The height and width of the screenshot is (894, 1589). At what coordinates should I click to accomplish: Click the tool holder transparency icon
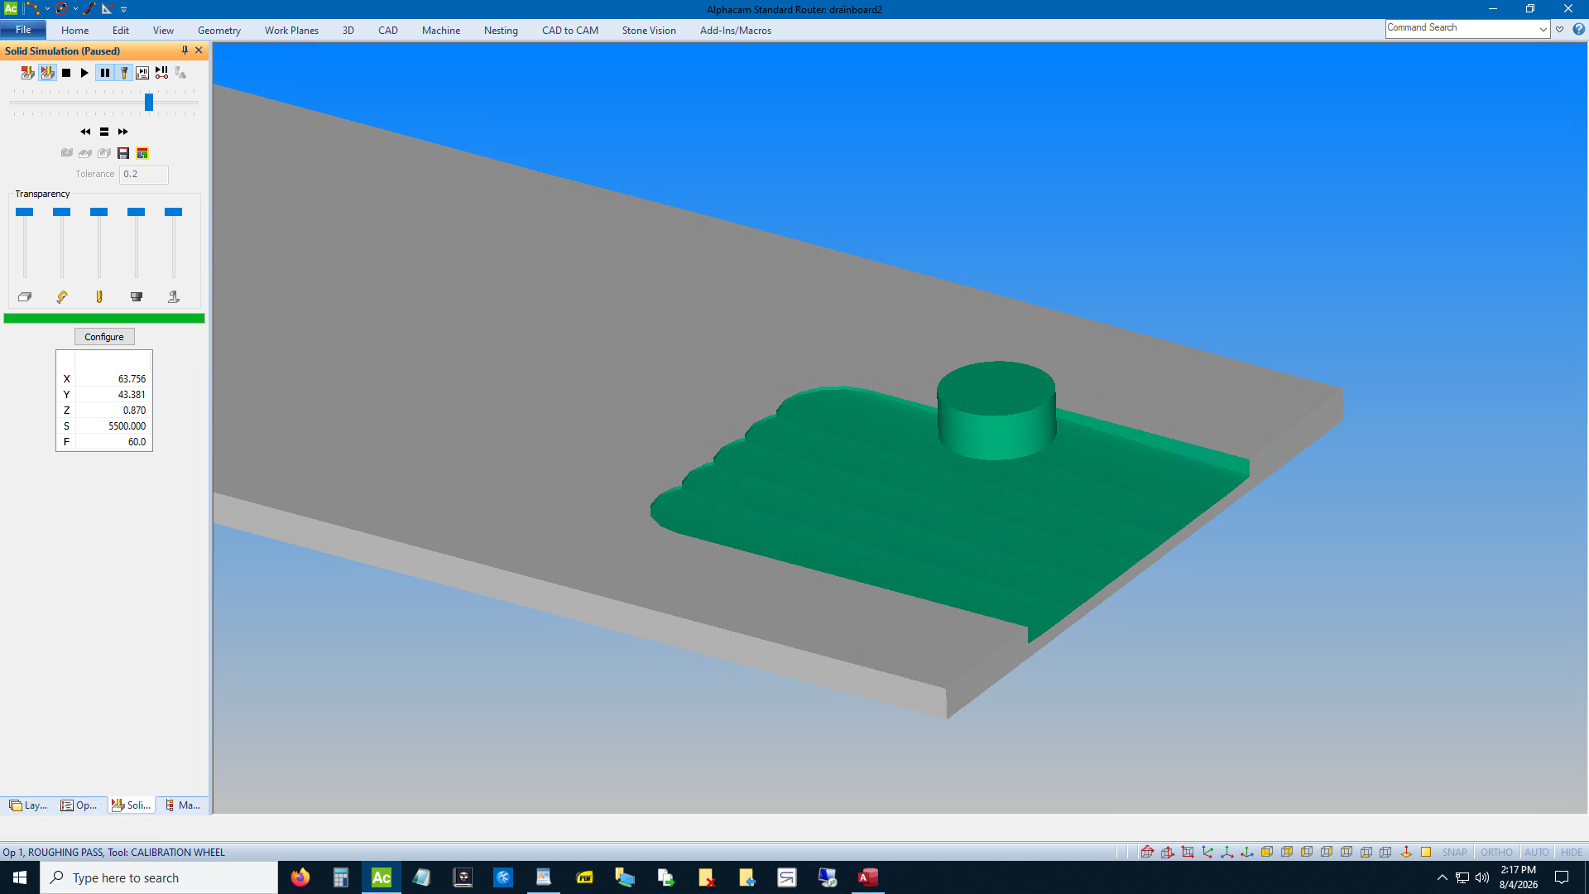[137, 296]
